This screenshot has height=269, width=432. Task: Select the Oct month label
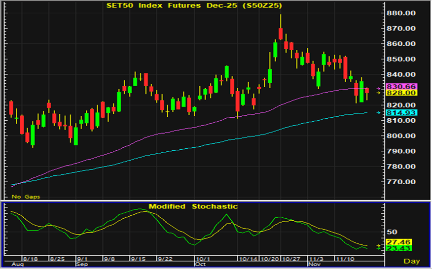(200, 264)
